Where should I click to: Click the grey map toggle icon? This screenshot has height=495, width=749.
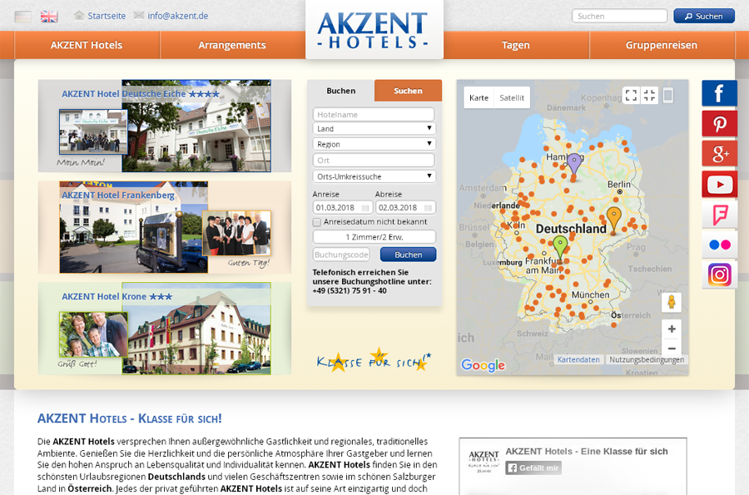point(668,96)
